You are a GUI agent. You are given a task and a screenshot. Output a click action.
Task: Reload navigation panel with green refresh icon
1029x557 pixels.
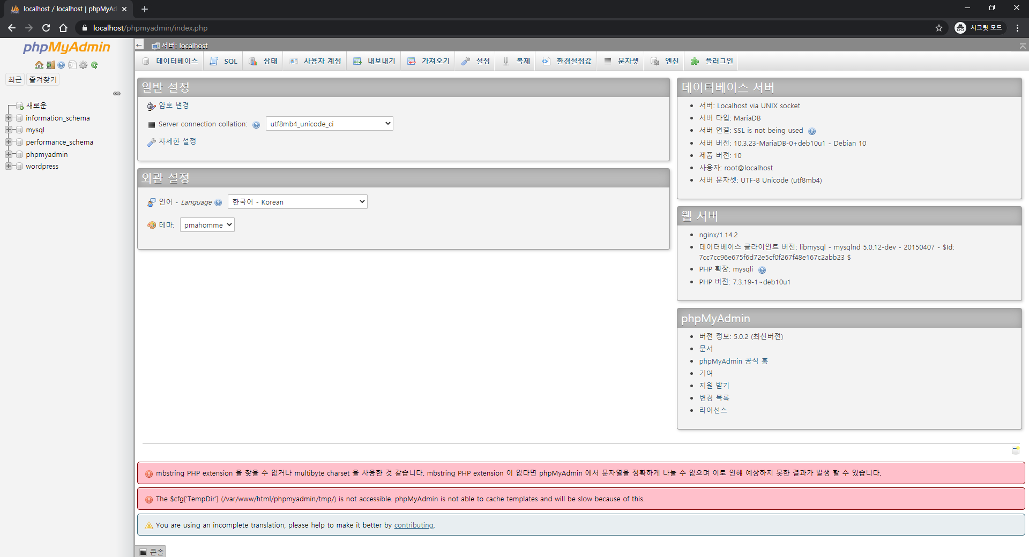coord(94,65)
